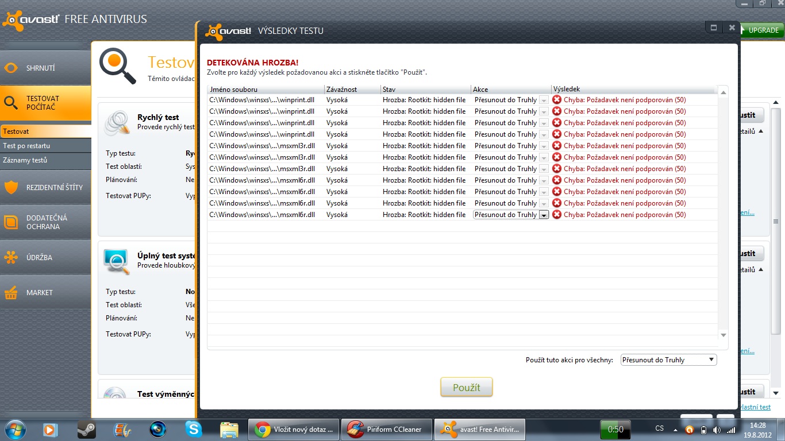This screenshot has width=785, height=441.
Task: Open action dropdown in first msxml6r.dll row
Action: click(x=544, y=180)
